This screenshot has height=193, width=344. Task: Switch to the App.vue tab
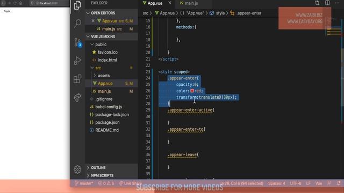coord(155,3)
